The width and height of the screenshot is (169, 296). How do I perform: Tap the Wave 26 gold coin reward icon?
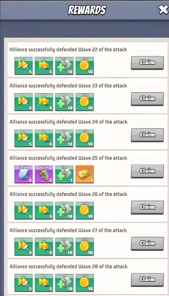click(85, 210)
